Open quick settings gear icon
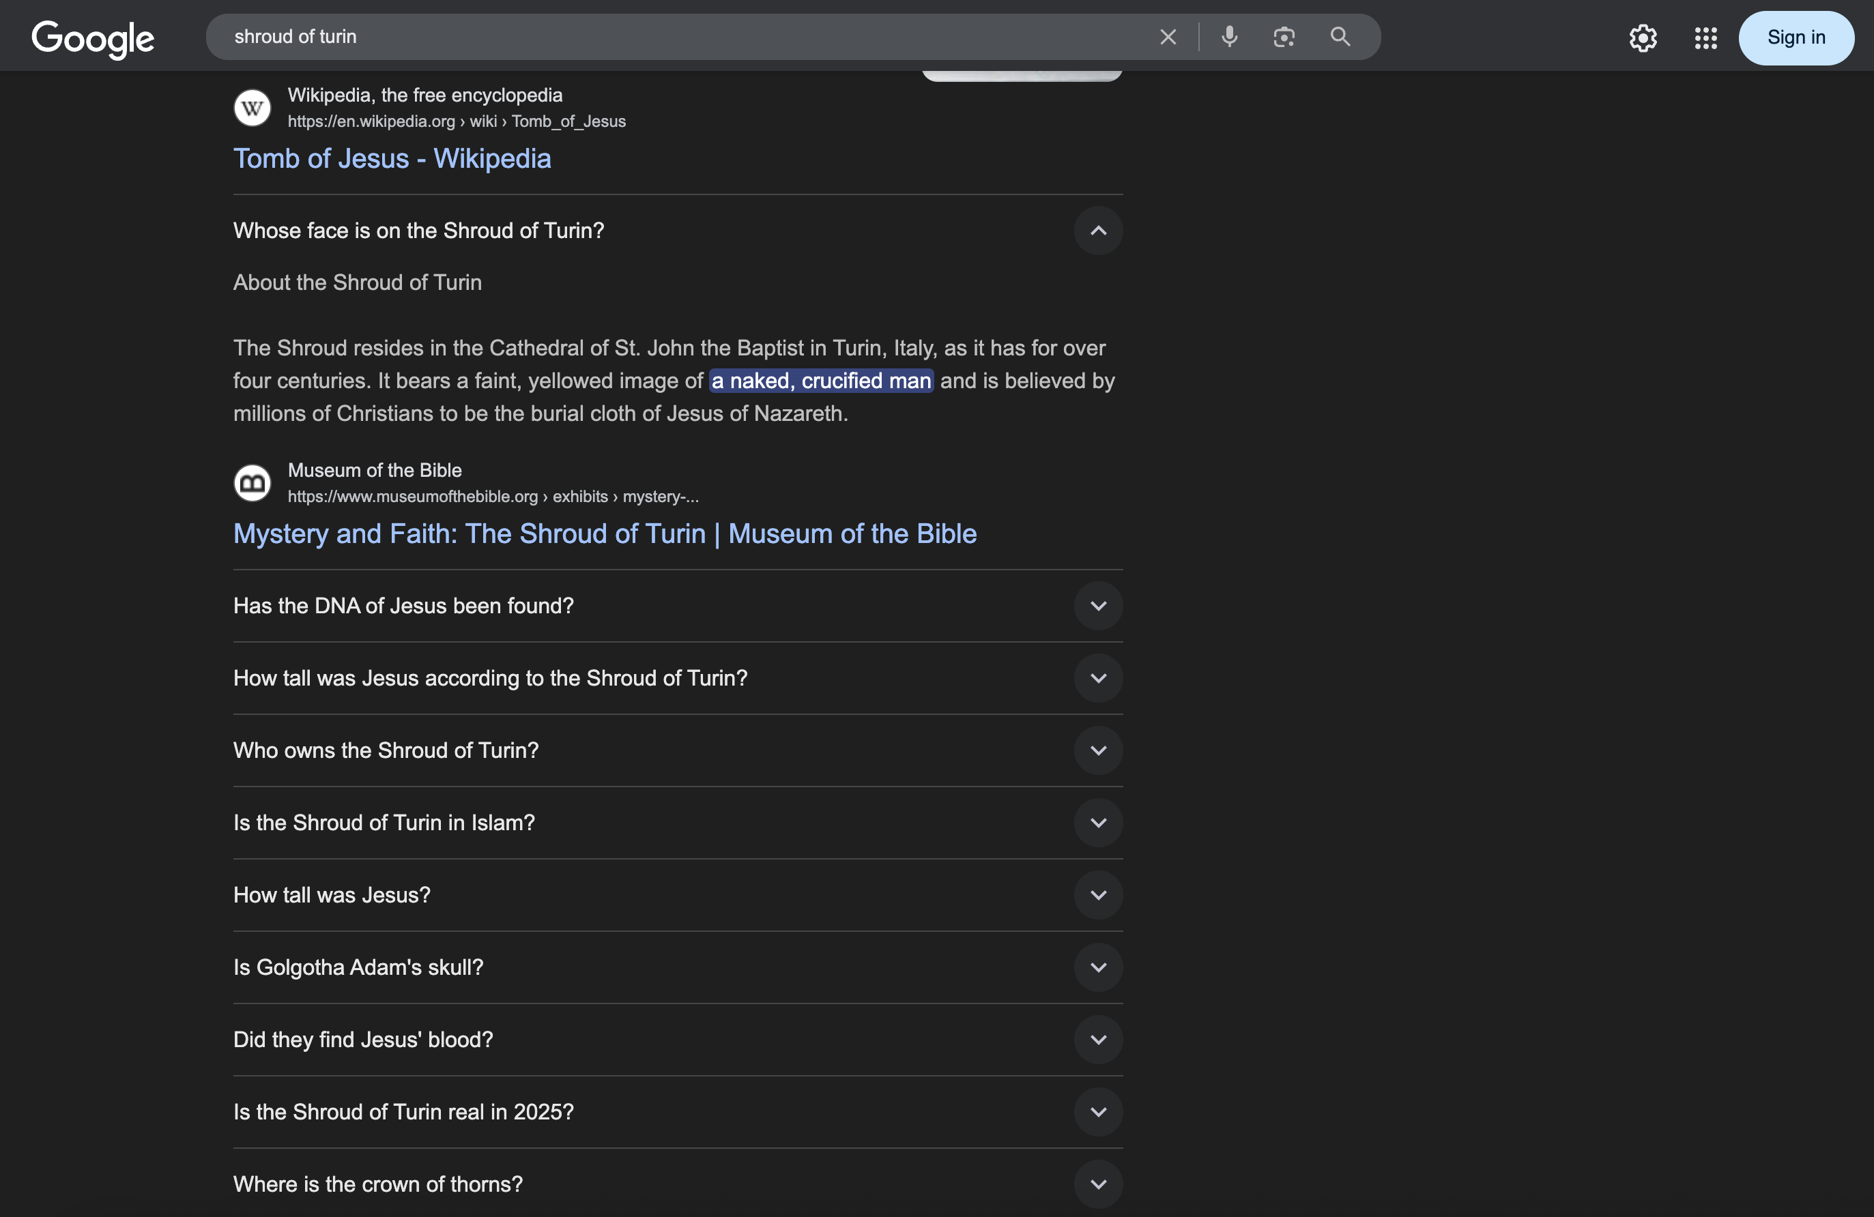1874x1217 pixels. (1643, 38)
